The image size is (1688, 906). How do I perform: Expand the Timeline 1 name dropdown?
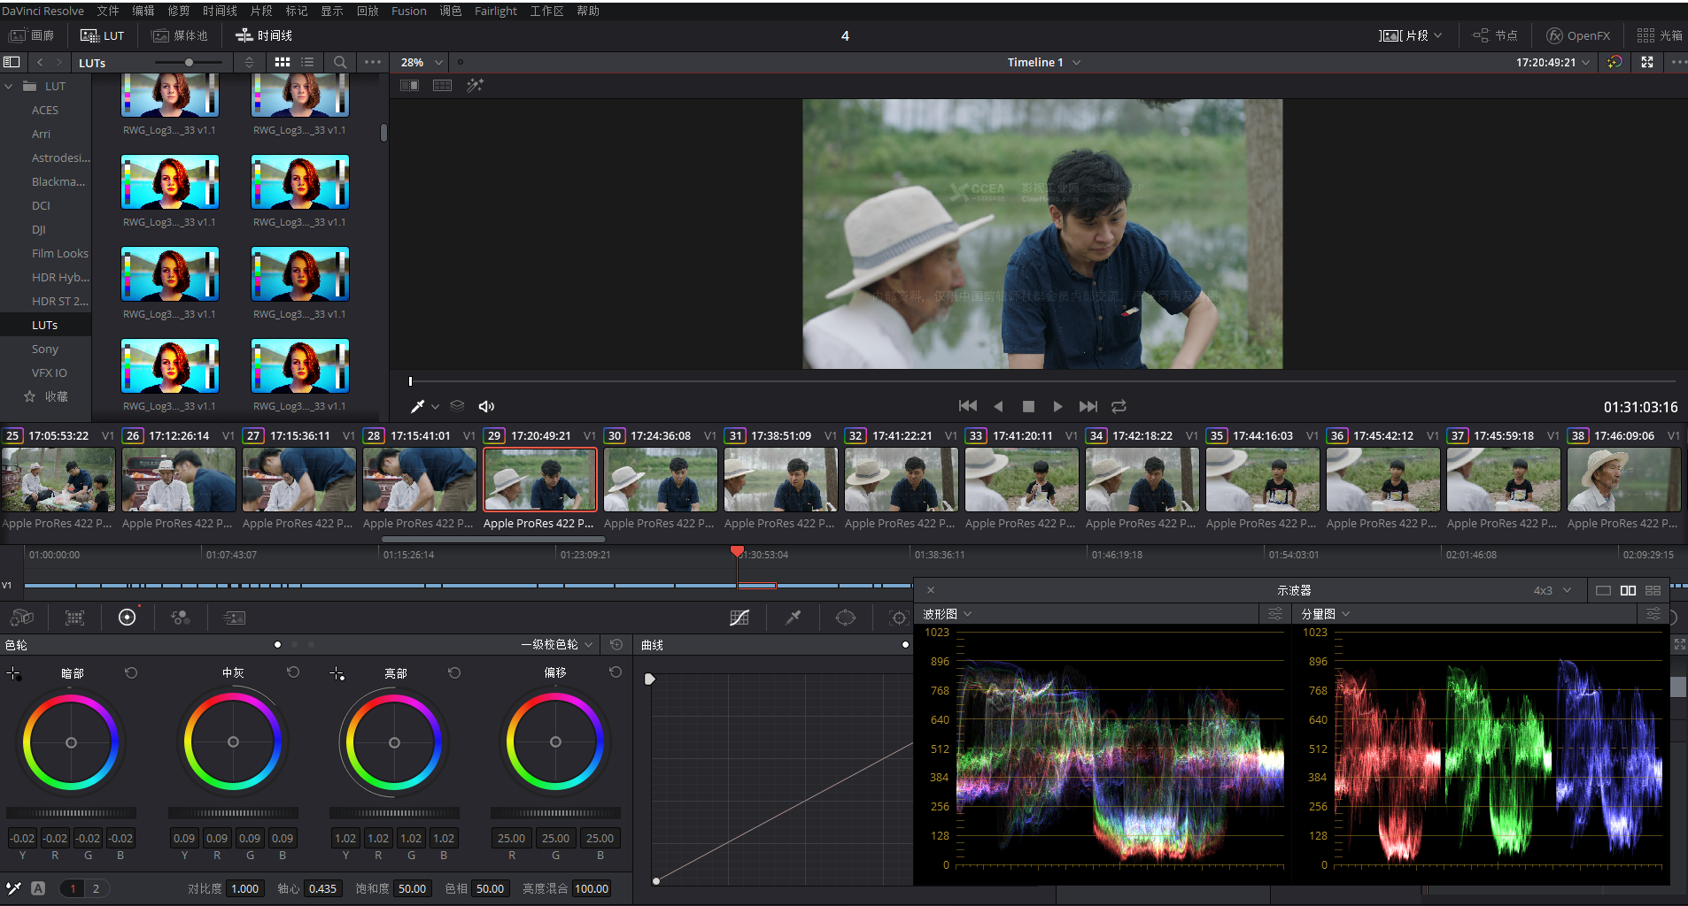pos(1077,63)
